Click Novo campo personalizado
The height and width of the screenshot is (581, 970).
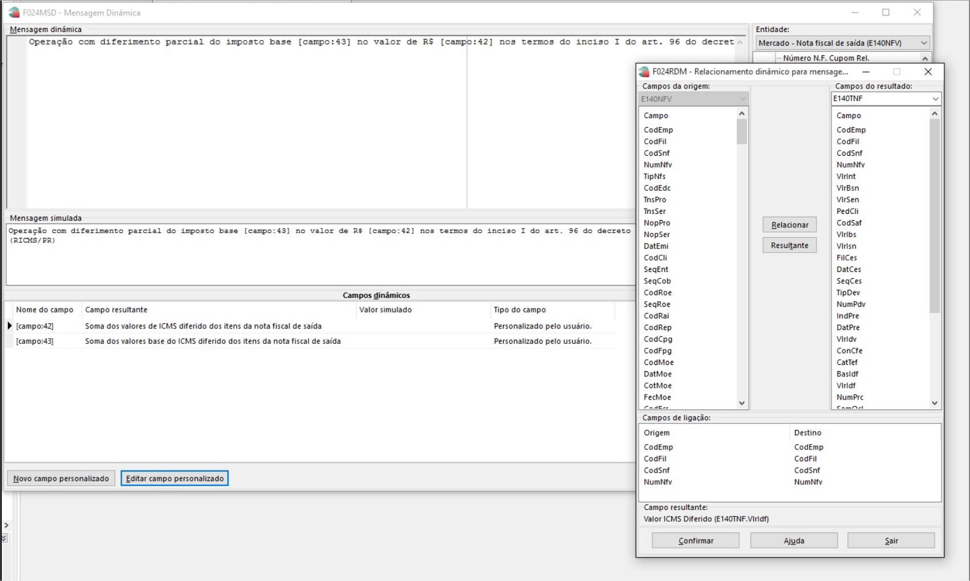[61, 478]
